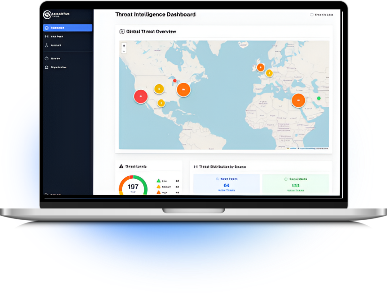
Task: Click the Account icon in the sidebar
Action: [x=46, y=45]
